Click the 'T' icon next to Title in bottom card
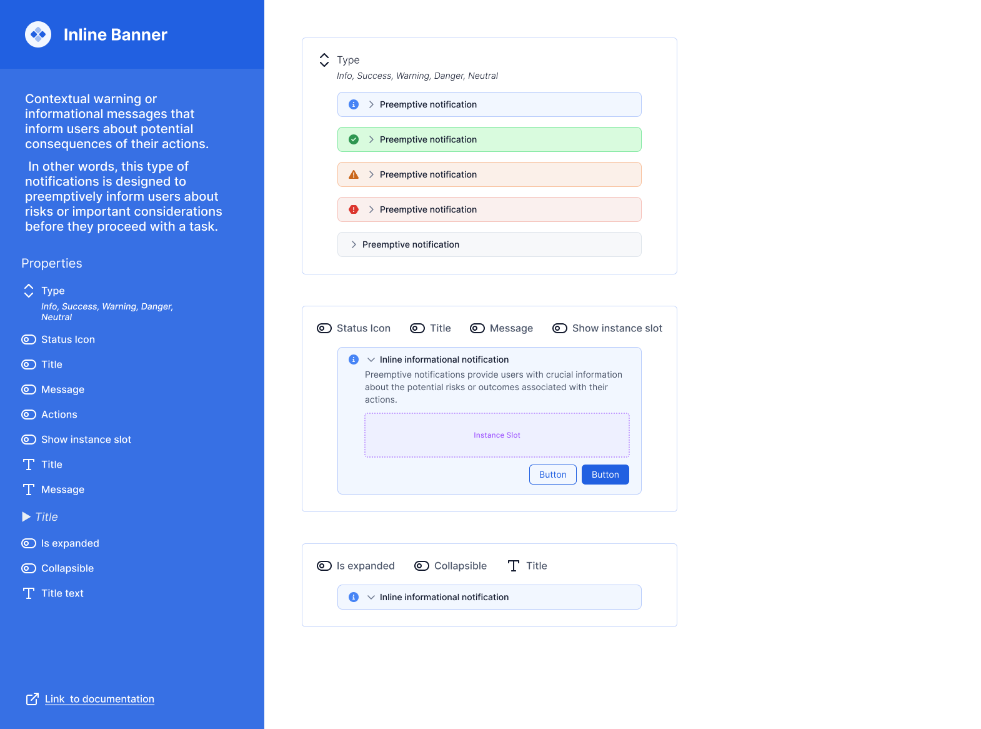 pyautogui.click(x=514, y=566)
